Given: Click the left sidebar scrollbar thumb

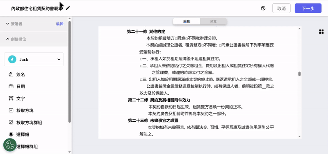Looking at the screenshot, I should (70, 71).
